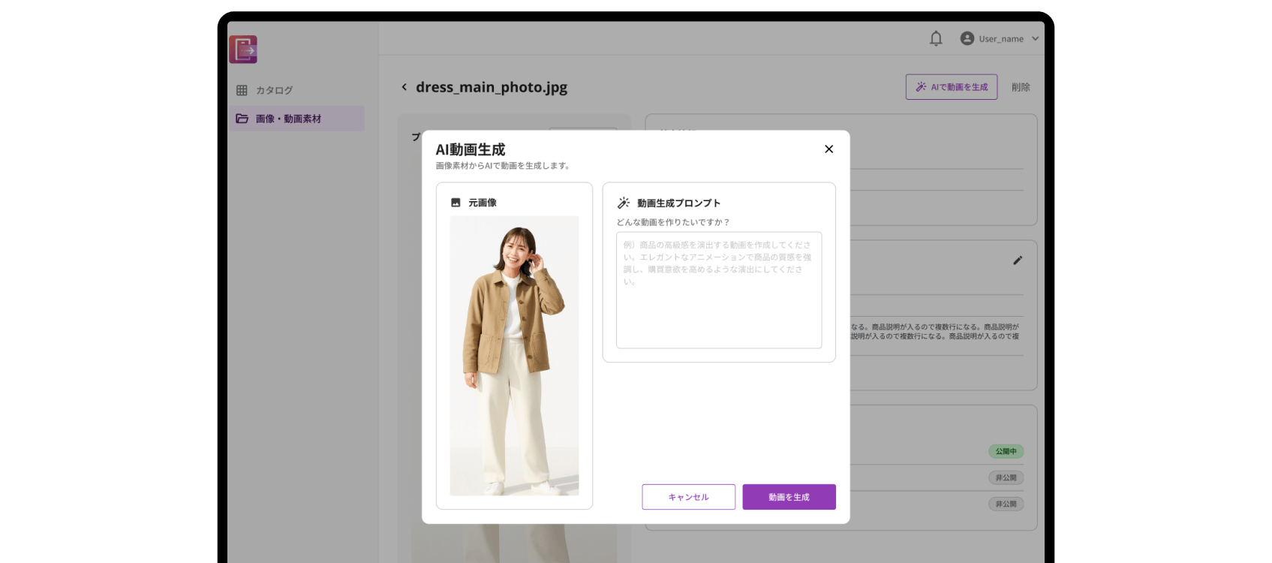Expand the User_name dropdown chevron
Viewport: 1272px width, 563px height.
(1035, 39)
